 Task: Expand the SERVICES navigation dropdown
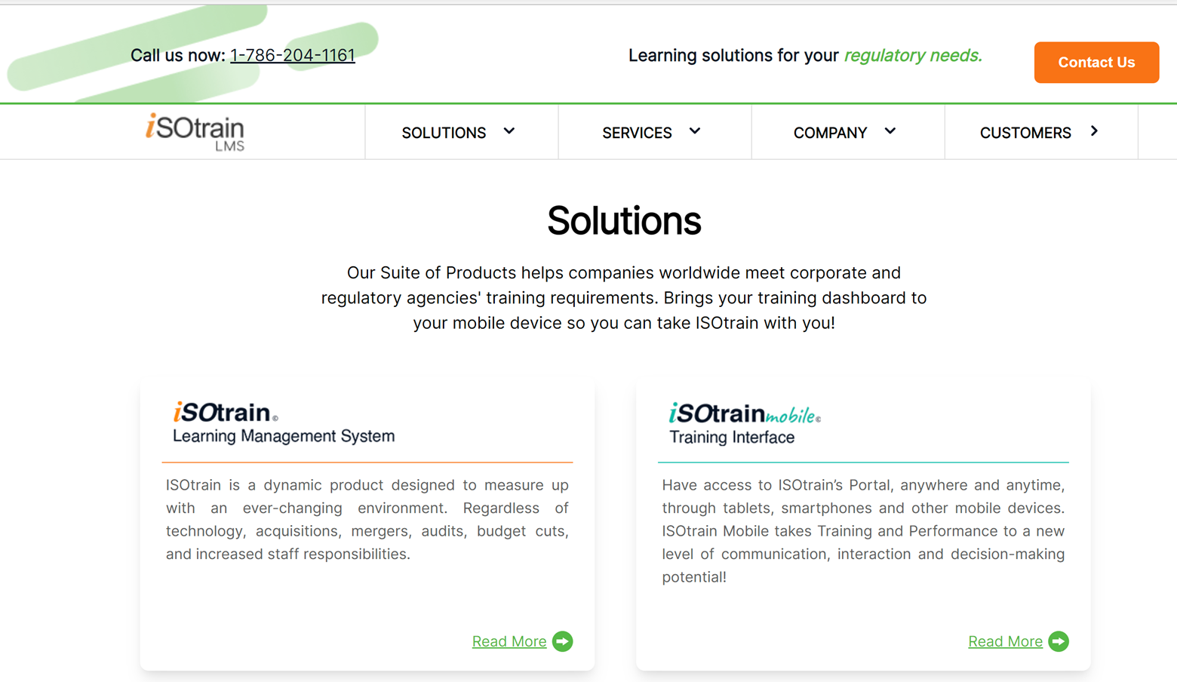[x=695, y=131]
